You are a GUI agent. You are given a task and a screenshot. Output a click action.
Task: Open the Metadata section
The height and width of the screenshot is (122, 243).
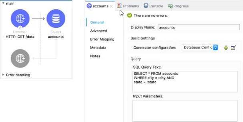point(98,48)
